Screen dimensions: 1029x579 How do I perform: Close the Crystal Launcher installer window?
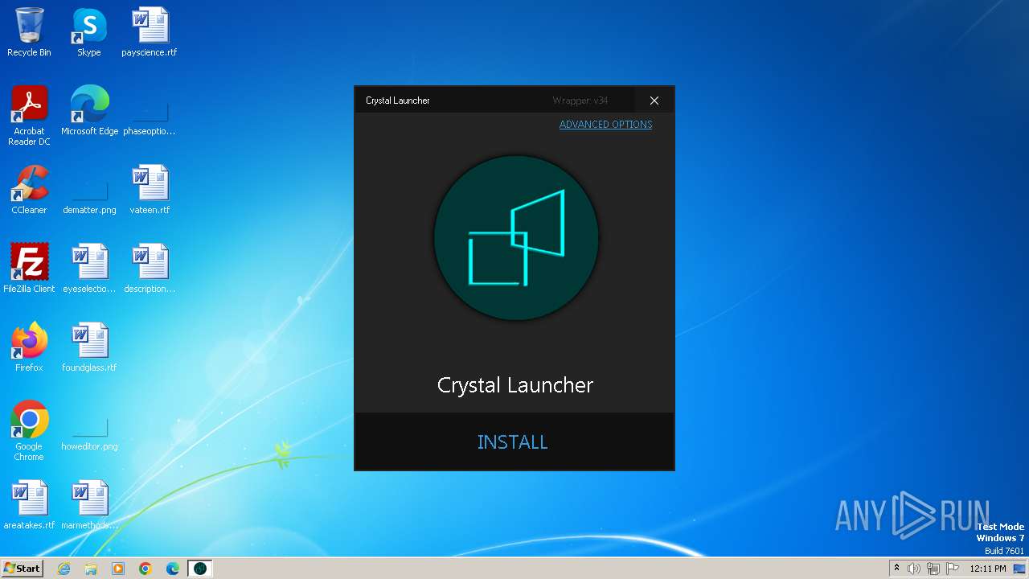pos(654,101)
